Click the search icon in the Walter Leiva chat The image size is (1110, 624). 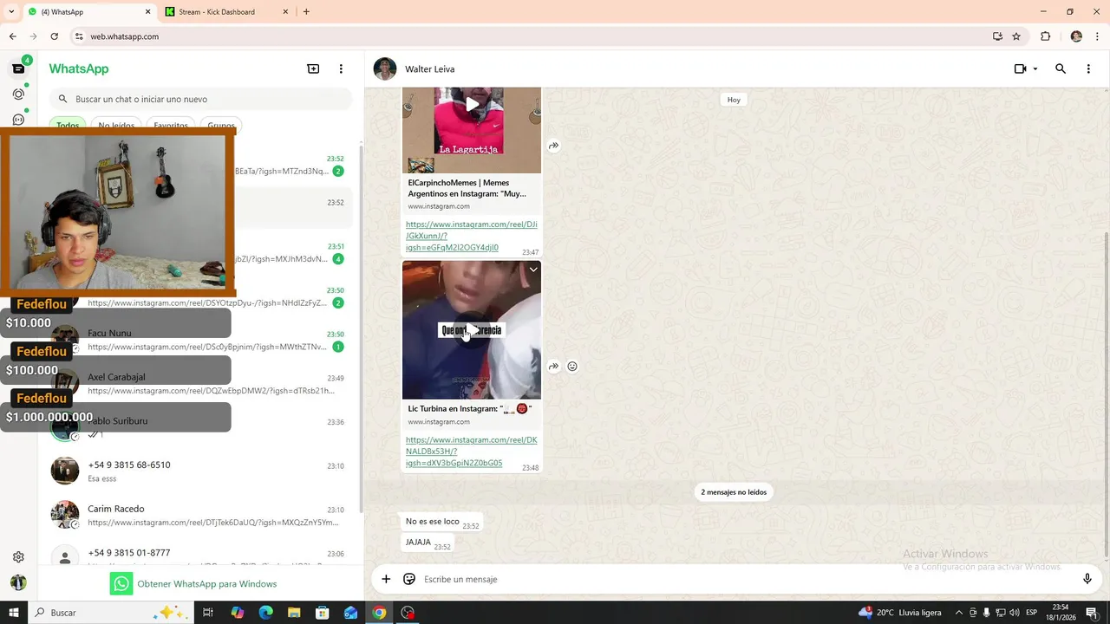point(1060,68)
